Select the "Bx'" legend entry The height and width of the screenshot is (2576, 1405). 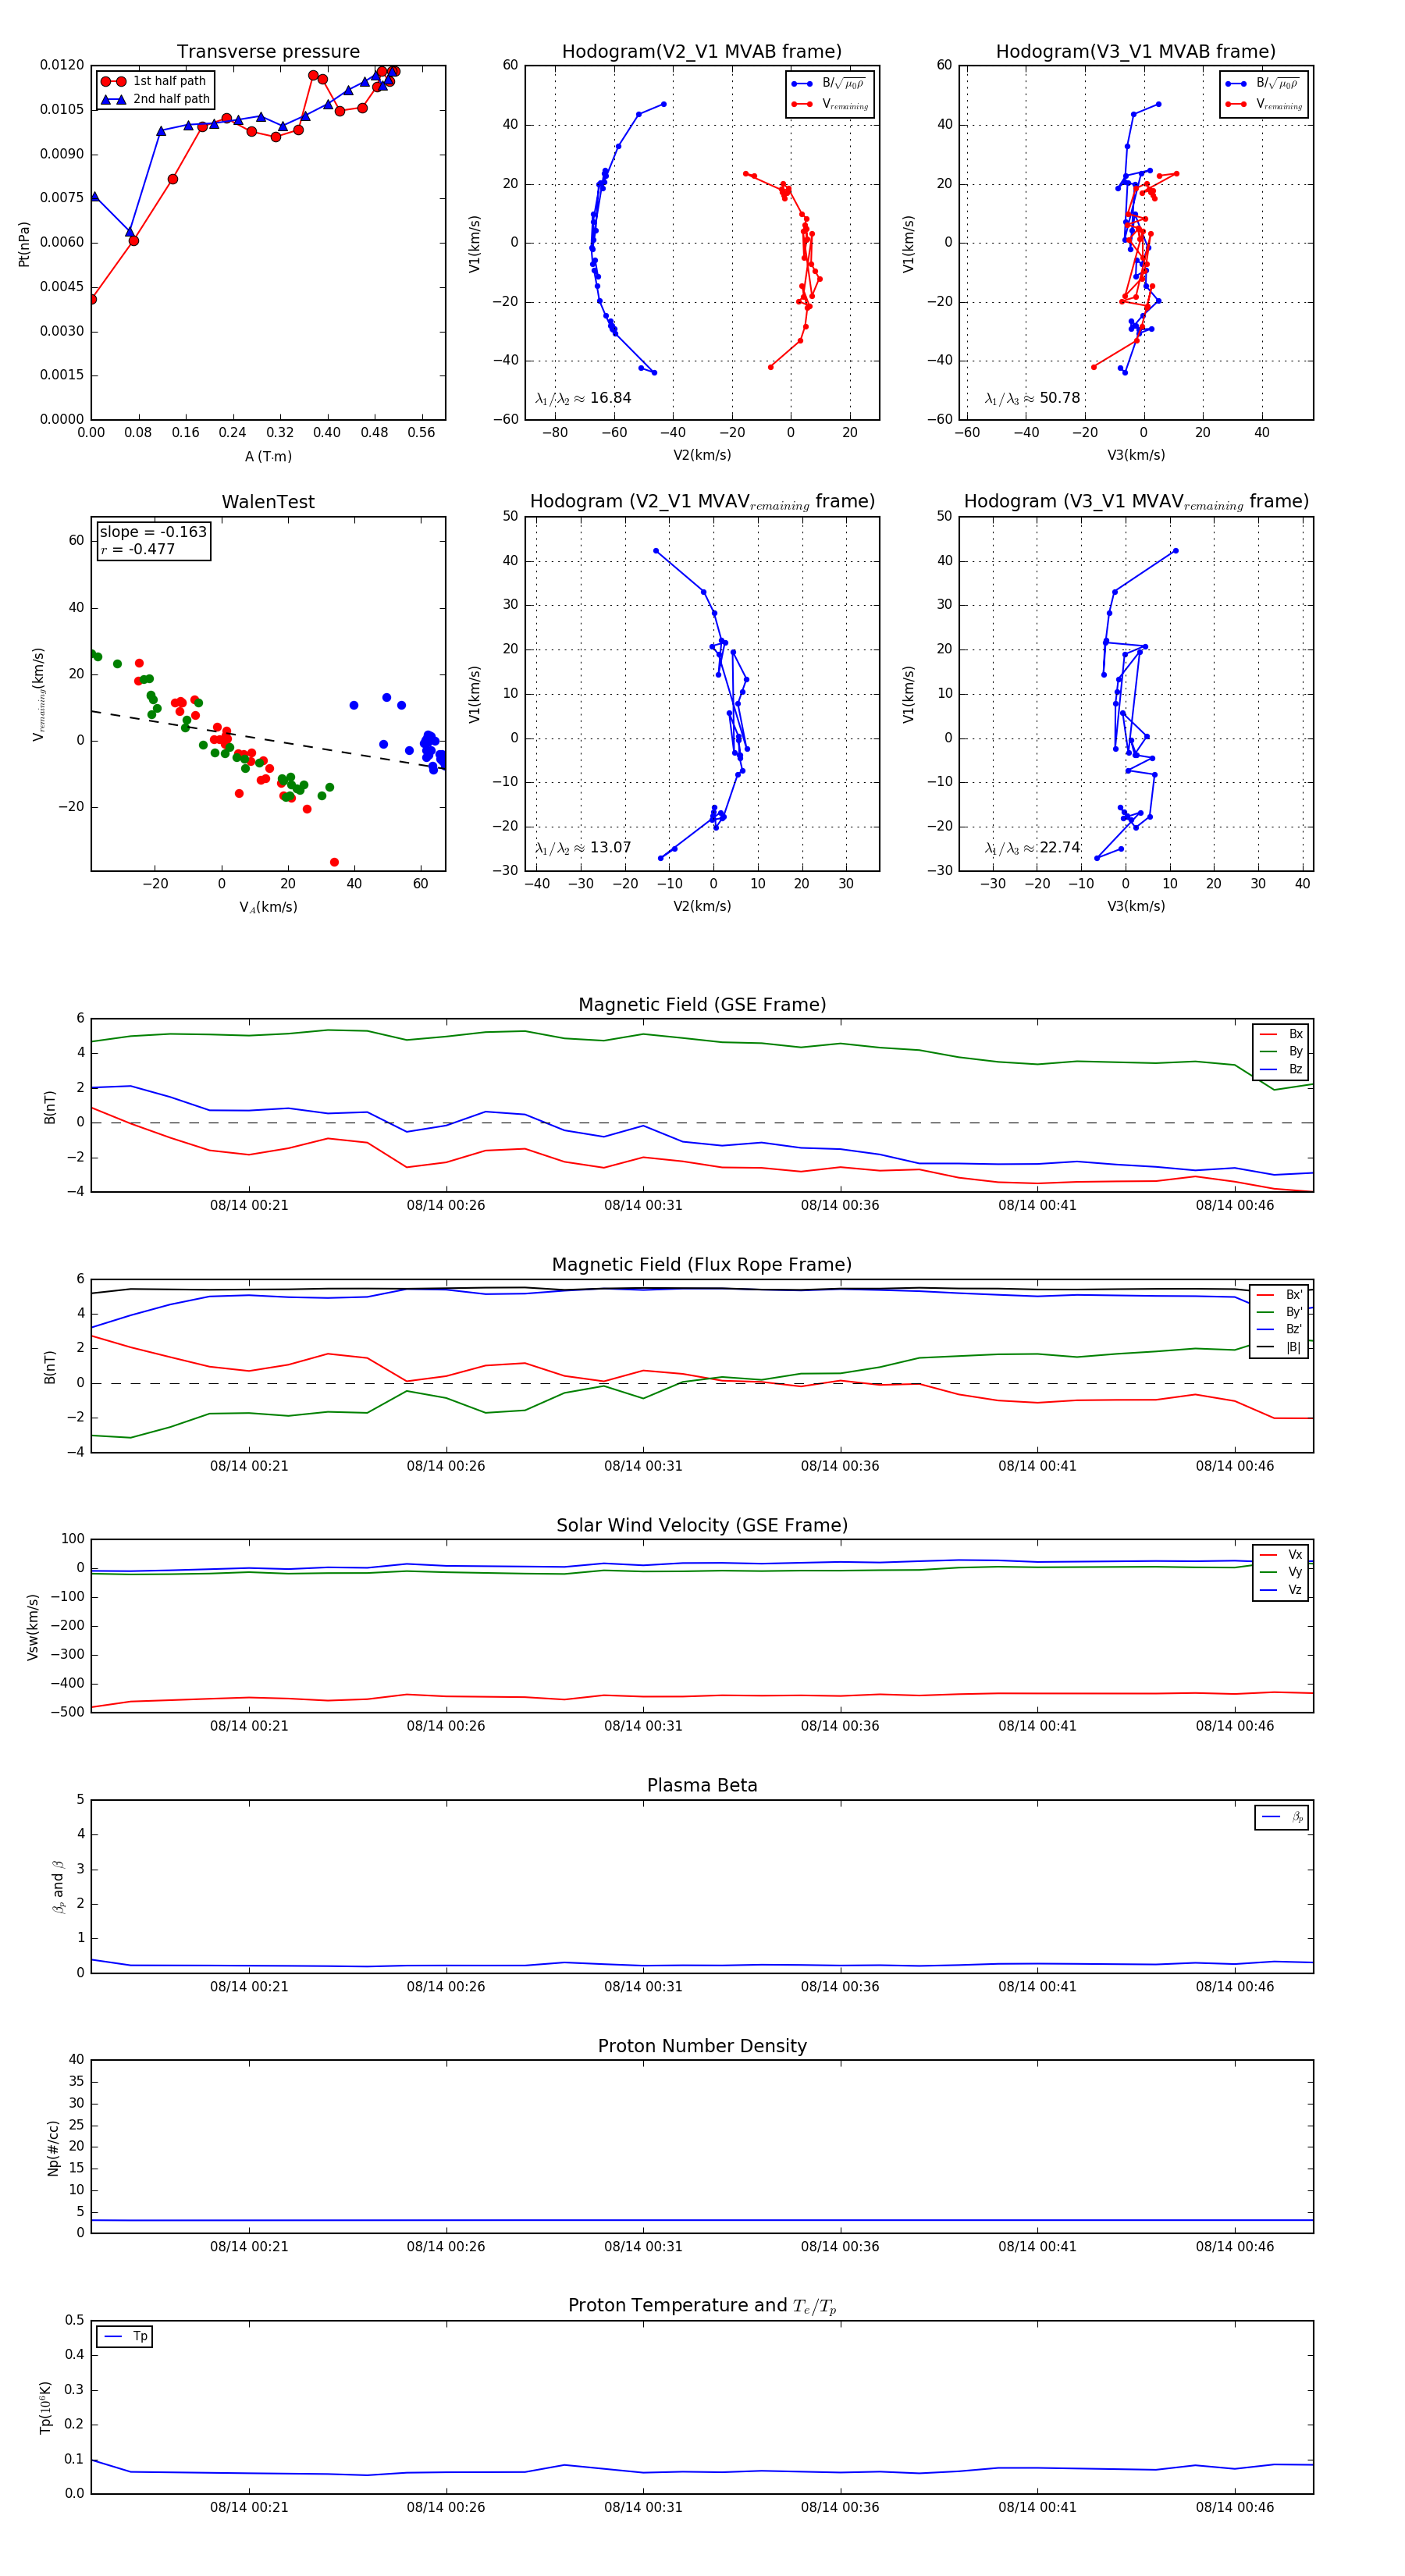[1280, 1294]
